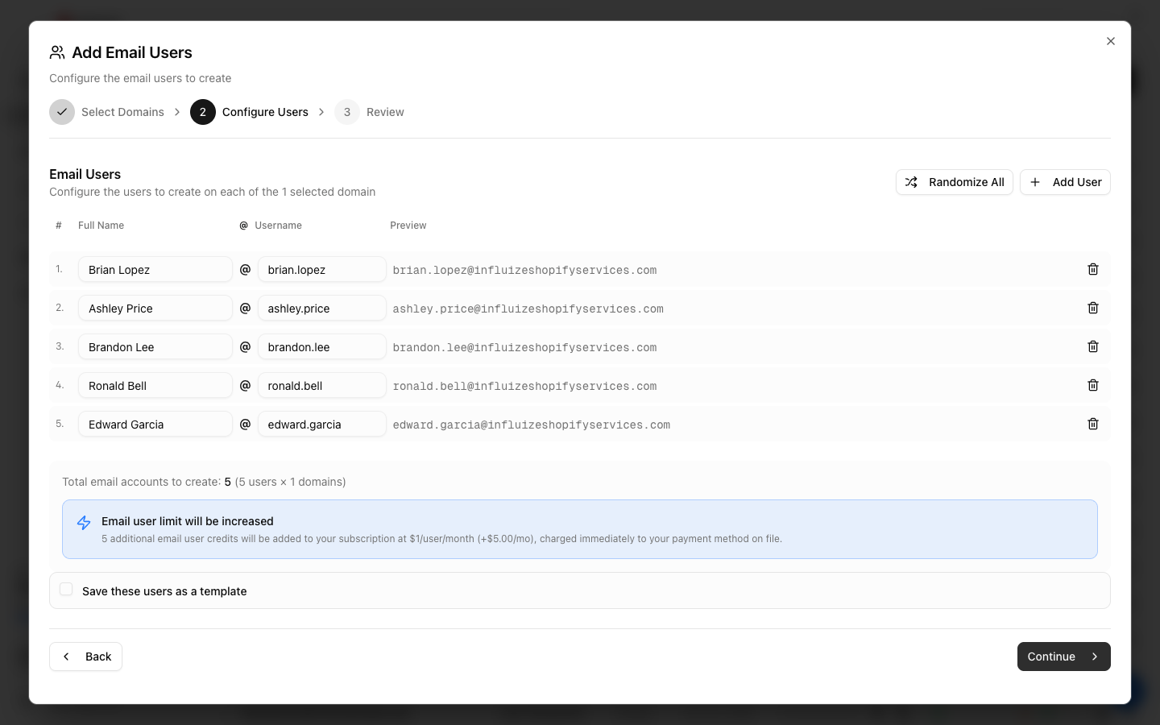1160x725 pixels.
Task: Close the Add Email Users dialog
Action: [1111, 41]
